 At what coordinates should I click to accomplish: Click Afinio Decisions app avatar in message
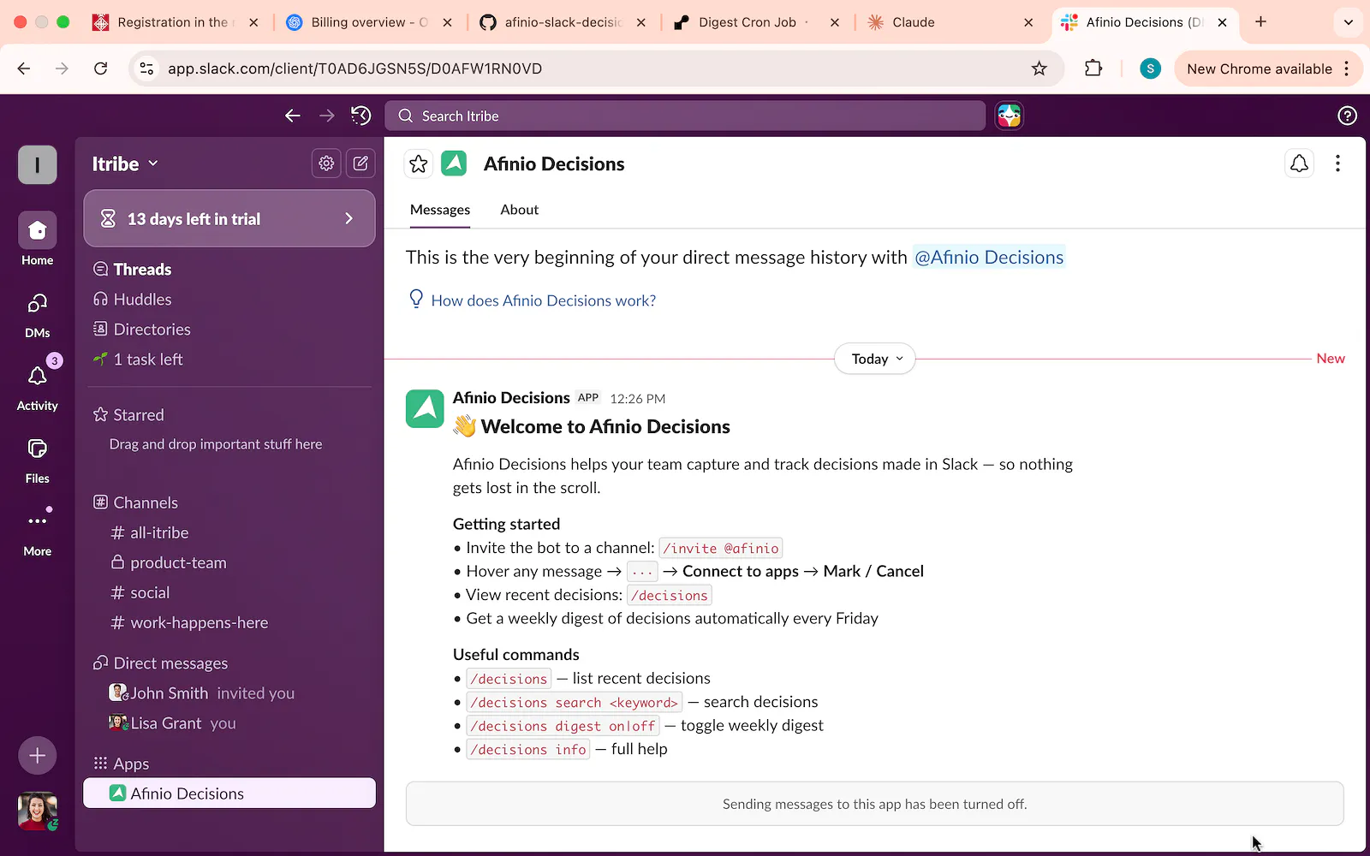click(x=425, y=408)
